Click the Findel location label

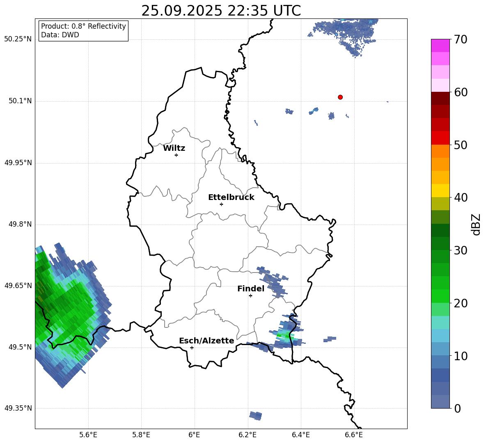point(251,289)
